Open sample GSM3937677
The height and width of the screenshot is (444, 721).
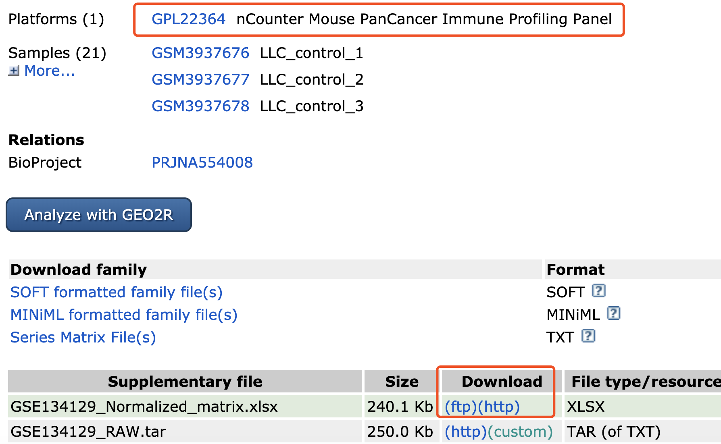pos(200,79)
